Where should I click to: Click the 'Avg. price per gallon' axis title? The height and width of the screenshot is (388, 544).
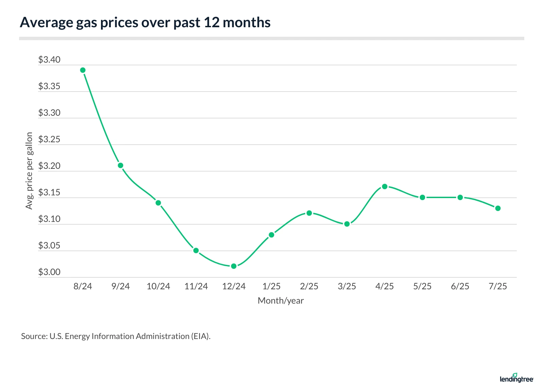click(x=29, y=171)
